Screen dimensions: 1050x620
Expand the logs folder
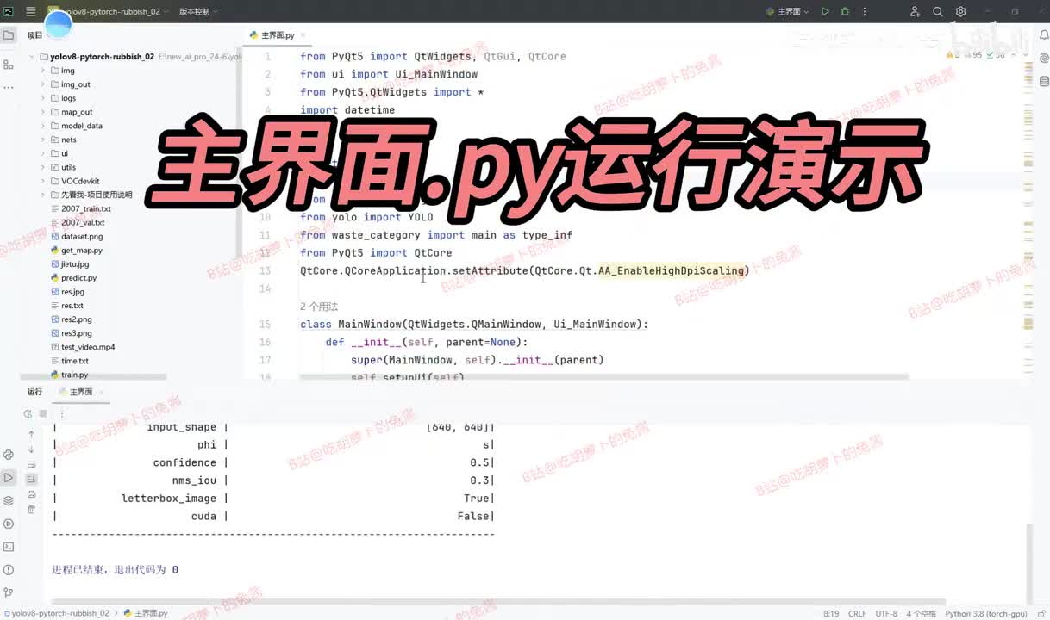[x=44, y=98]
